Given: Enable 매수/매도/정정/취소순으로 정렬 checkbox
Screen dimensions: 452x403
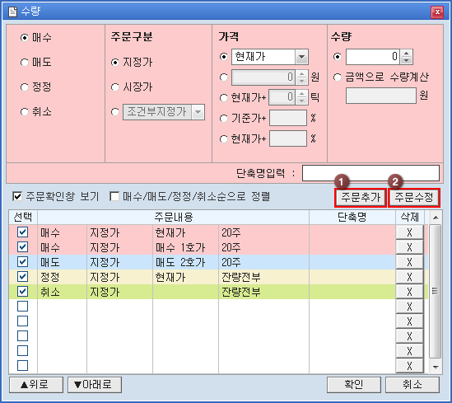Looking at the screenshot, I should coord(114,196).
